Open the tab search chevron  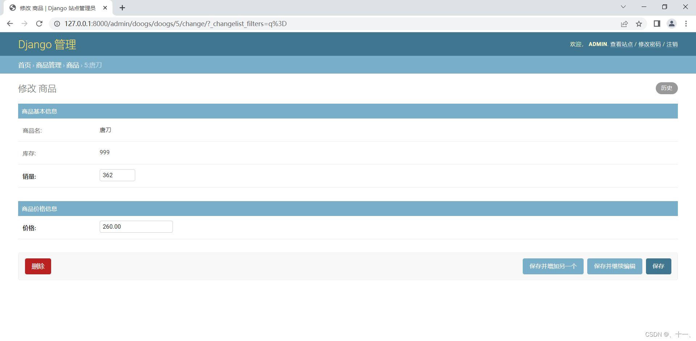click(623, 7)
